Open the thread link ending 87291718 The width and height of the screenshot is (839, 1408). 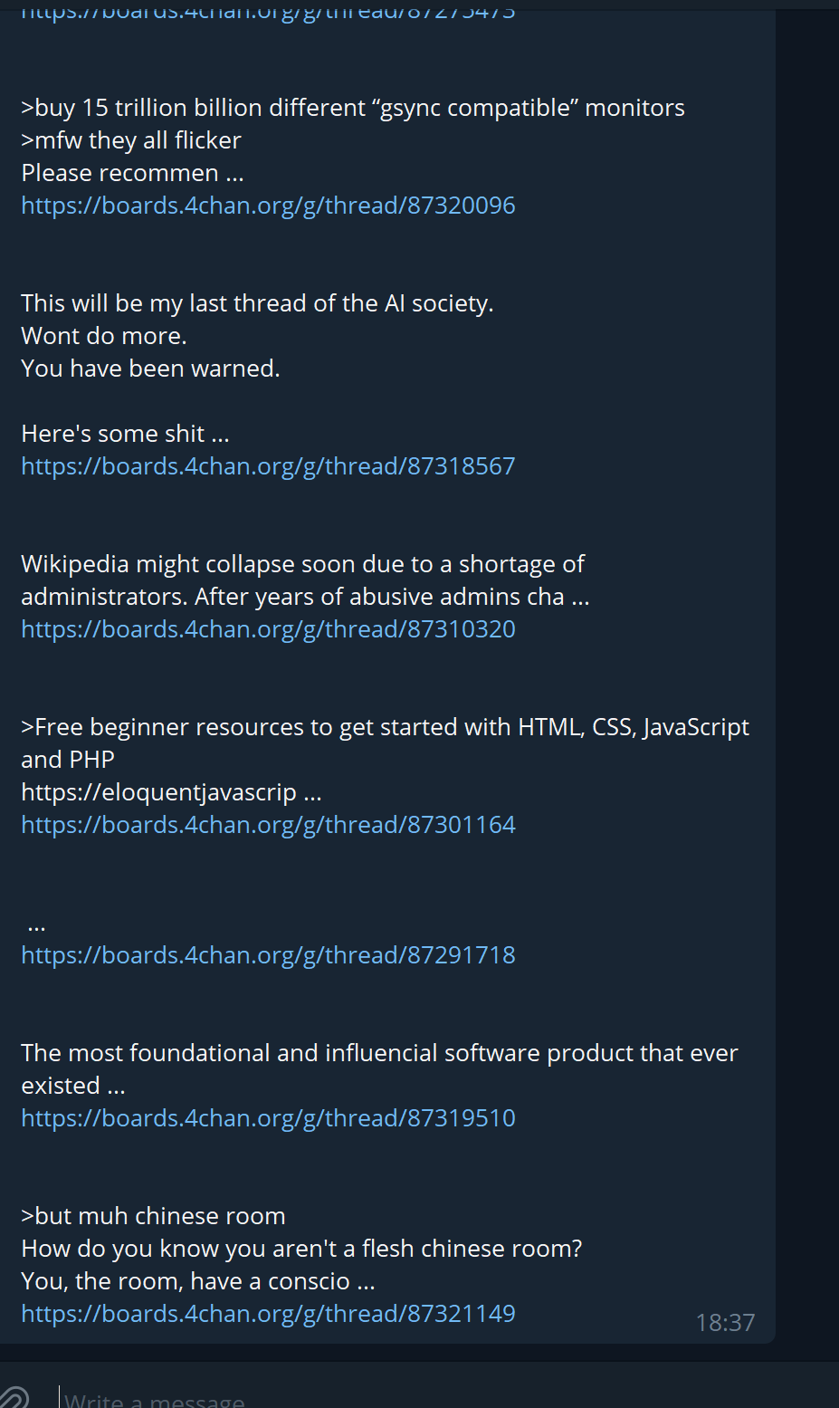(268, 955)
